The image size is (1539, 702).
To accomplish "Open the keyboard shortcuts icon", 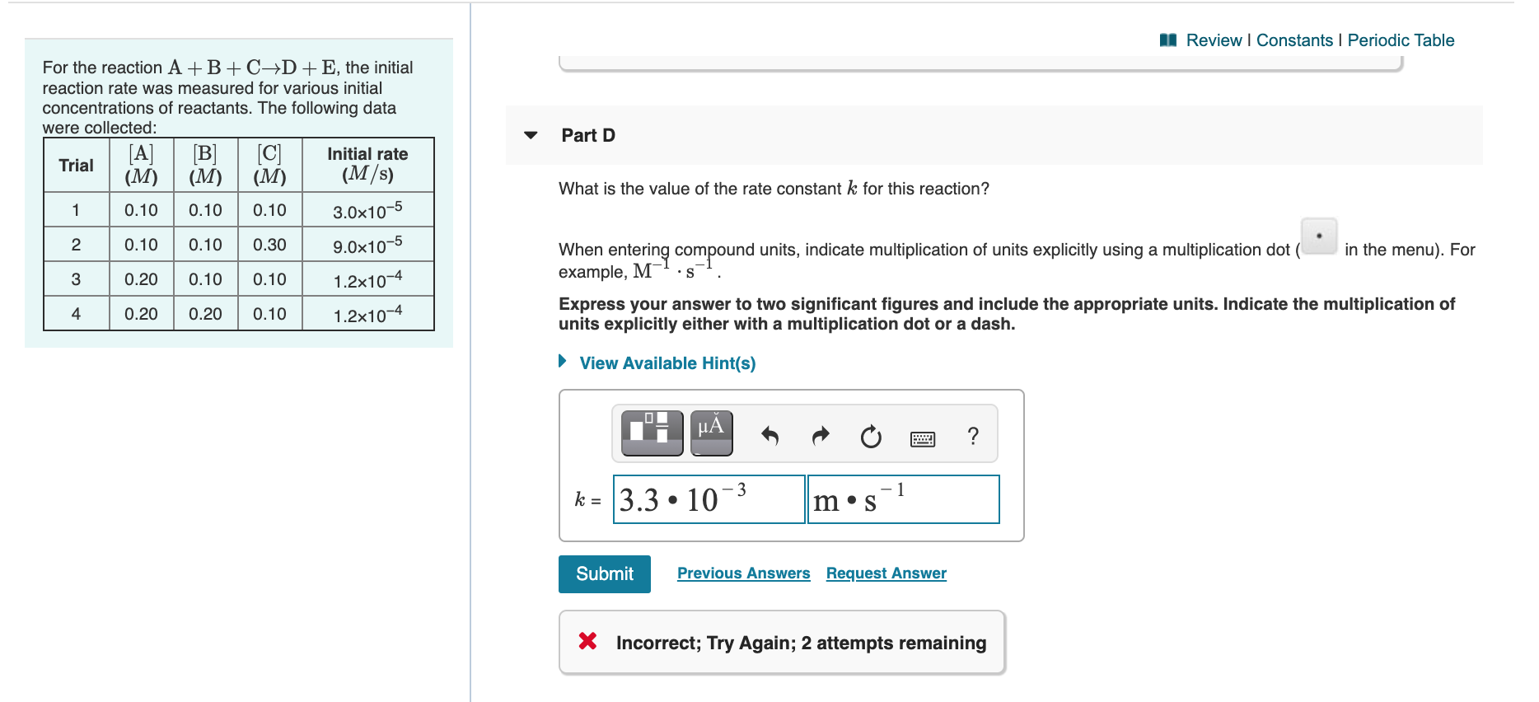I will coord(923,438).
